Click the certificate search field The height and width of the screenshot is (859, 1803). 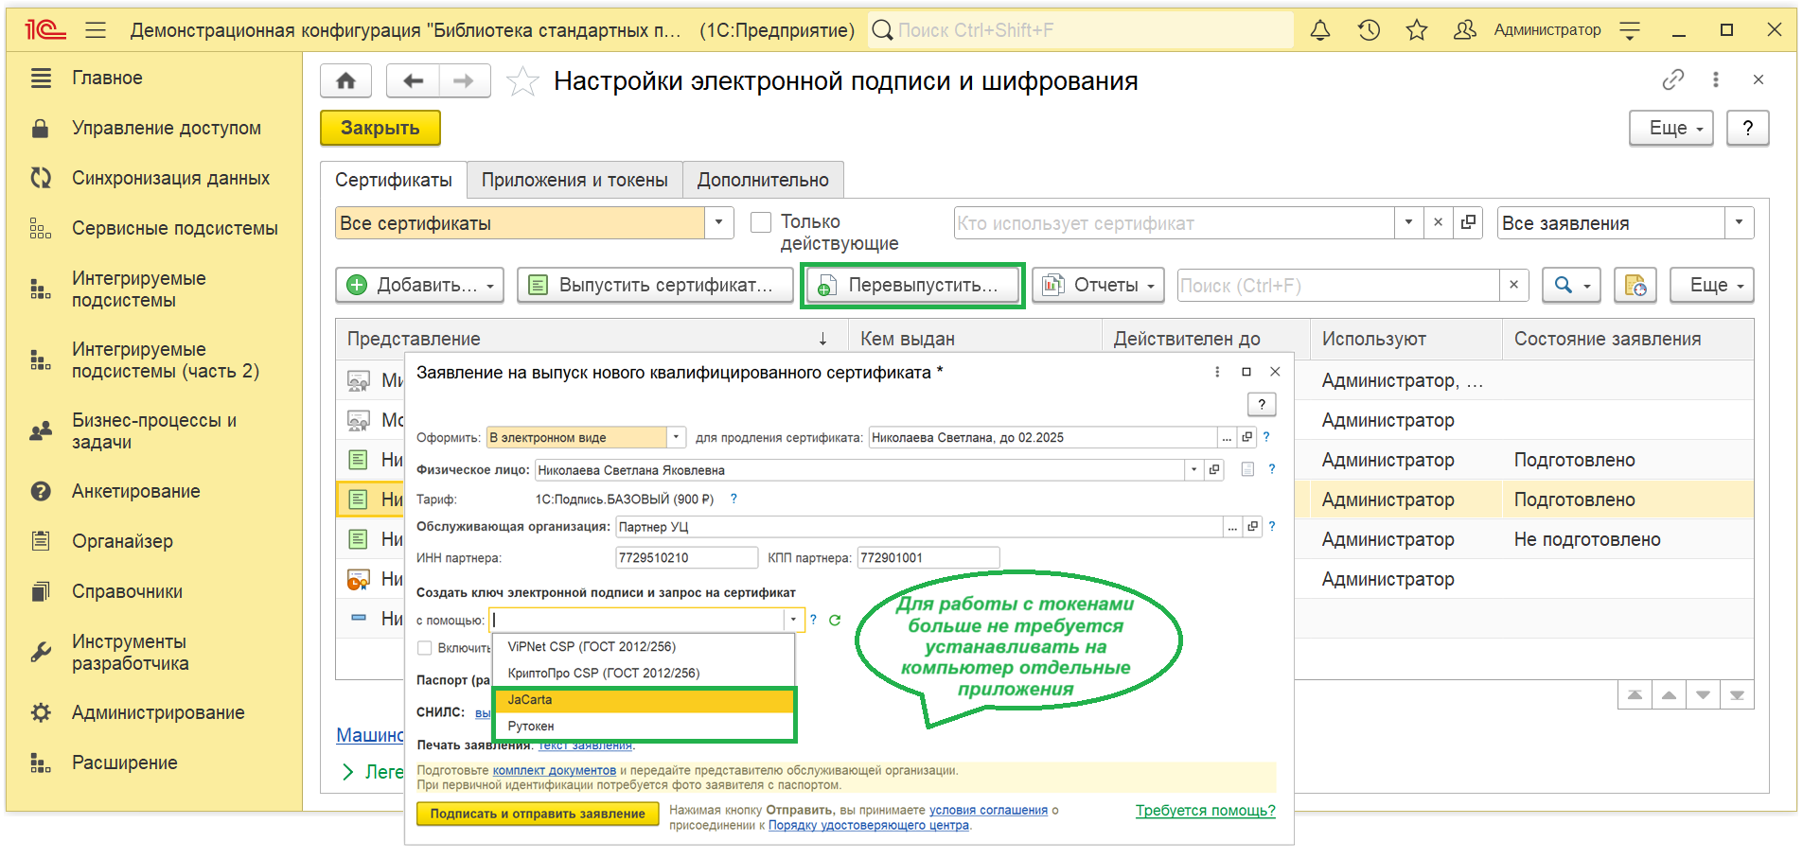point(1338,286)
